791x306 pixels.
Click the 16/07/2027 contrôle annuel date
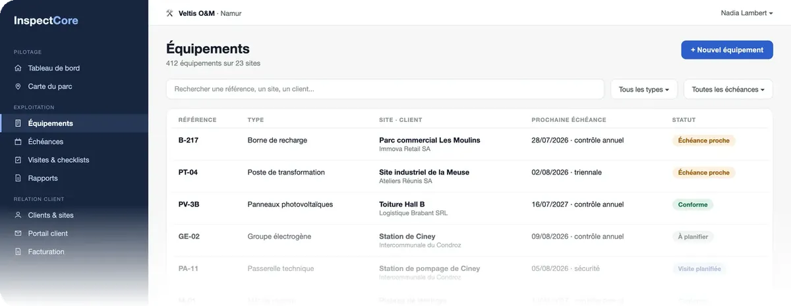point(577,204)
